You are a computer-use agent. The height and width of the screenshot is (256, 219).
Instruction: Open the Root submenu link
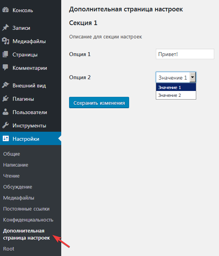pyautogui.click(x=9, y=249)
